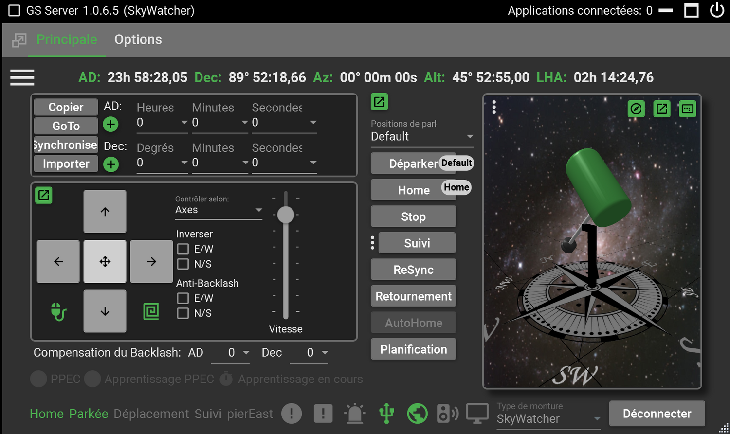Open the 3D view options dots menu
The width and height of the screenshot is (730, 434).
pos(494,107)
